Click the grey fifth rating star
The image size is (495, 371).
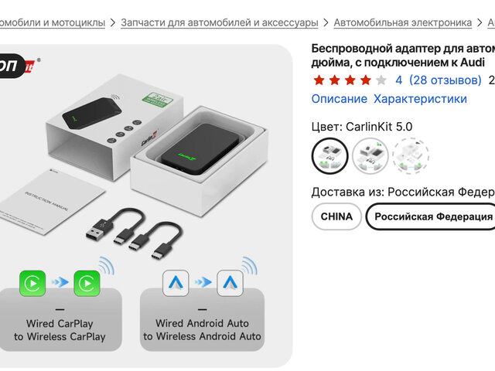click(381, 80)
